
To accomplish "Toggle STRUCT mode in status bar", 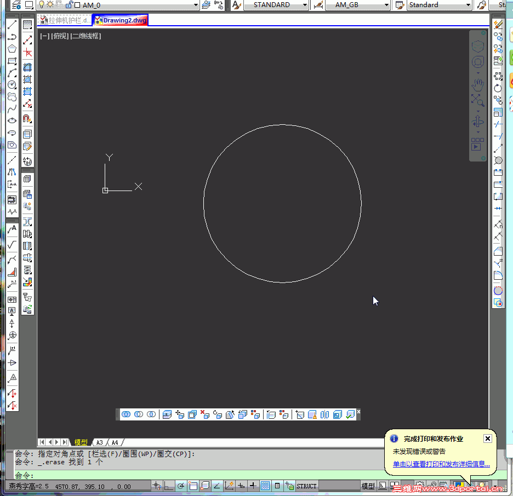I will [x=306, y=486].
